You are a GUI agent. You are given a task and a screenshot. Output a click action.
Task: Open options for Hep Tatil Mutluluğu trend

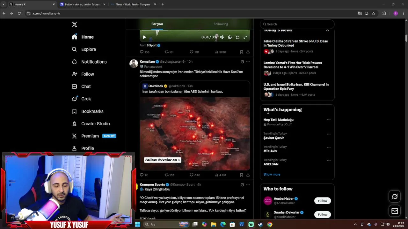(x=329, y=120)
